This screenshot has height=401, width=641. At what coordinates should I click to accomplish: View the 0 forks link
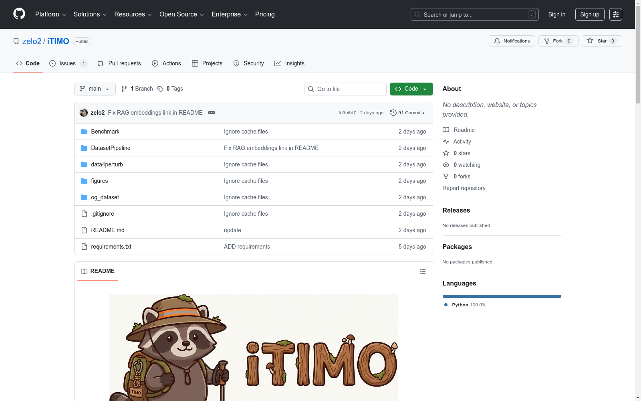[x=457, y=176]
